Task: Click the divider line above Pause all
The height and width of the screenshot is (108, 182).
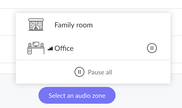Action: coord(93,60)
